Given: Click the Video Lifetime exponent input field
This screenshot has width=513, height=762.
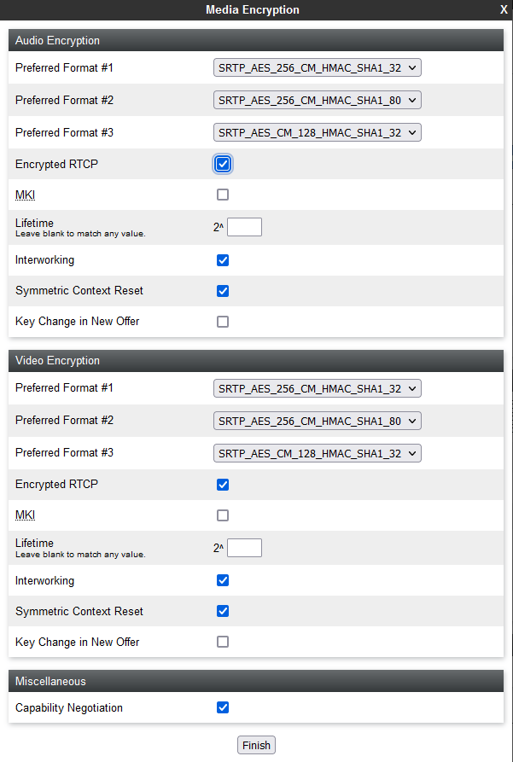Looking at the screenshot, I should (x=244, y=547).
